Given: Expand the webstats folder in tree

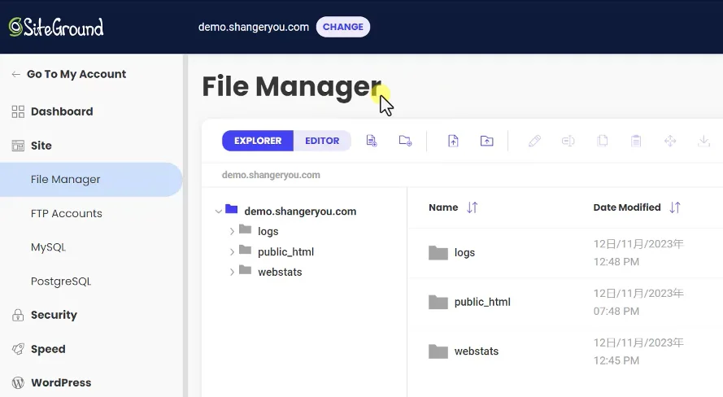Looking at the screenshot, I should click(232, 272).
